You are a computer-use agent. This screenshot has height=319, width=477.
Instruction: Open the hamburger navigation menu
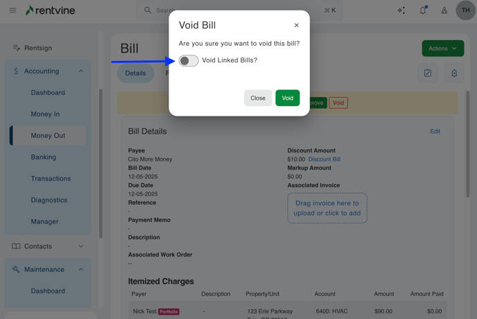click(x=12, y=10)
